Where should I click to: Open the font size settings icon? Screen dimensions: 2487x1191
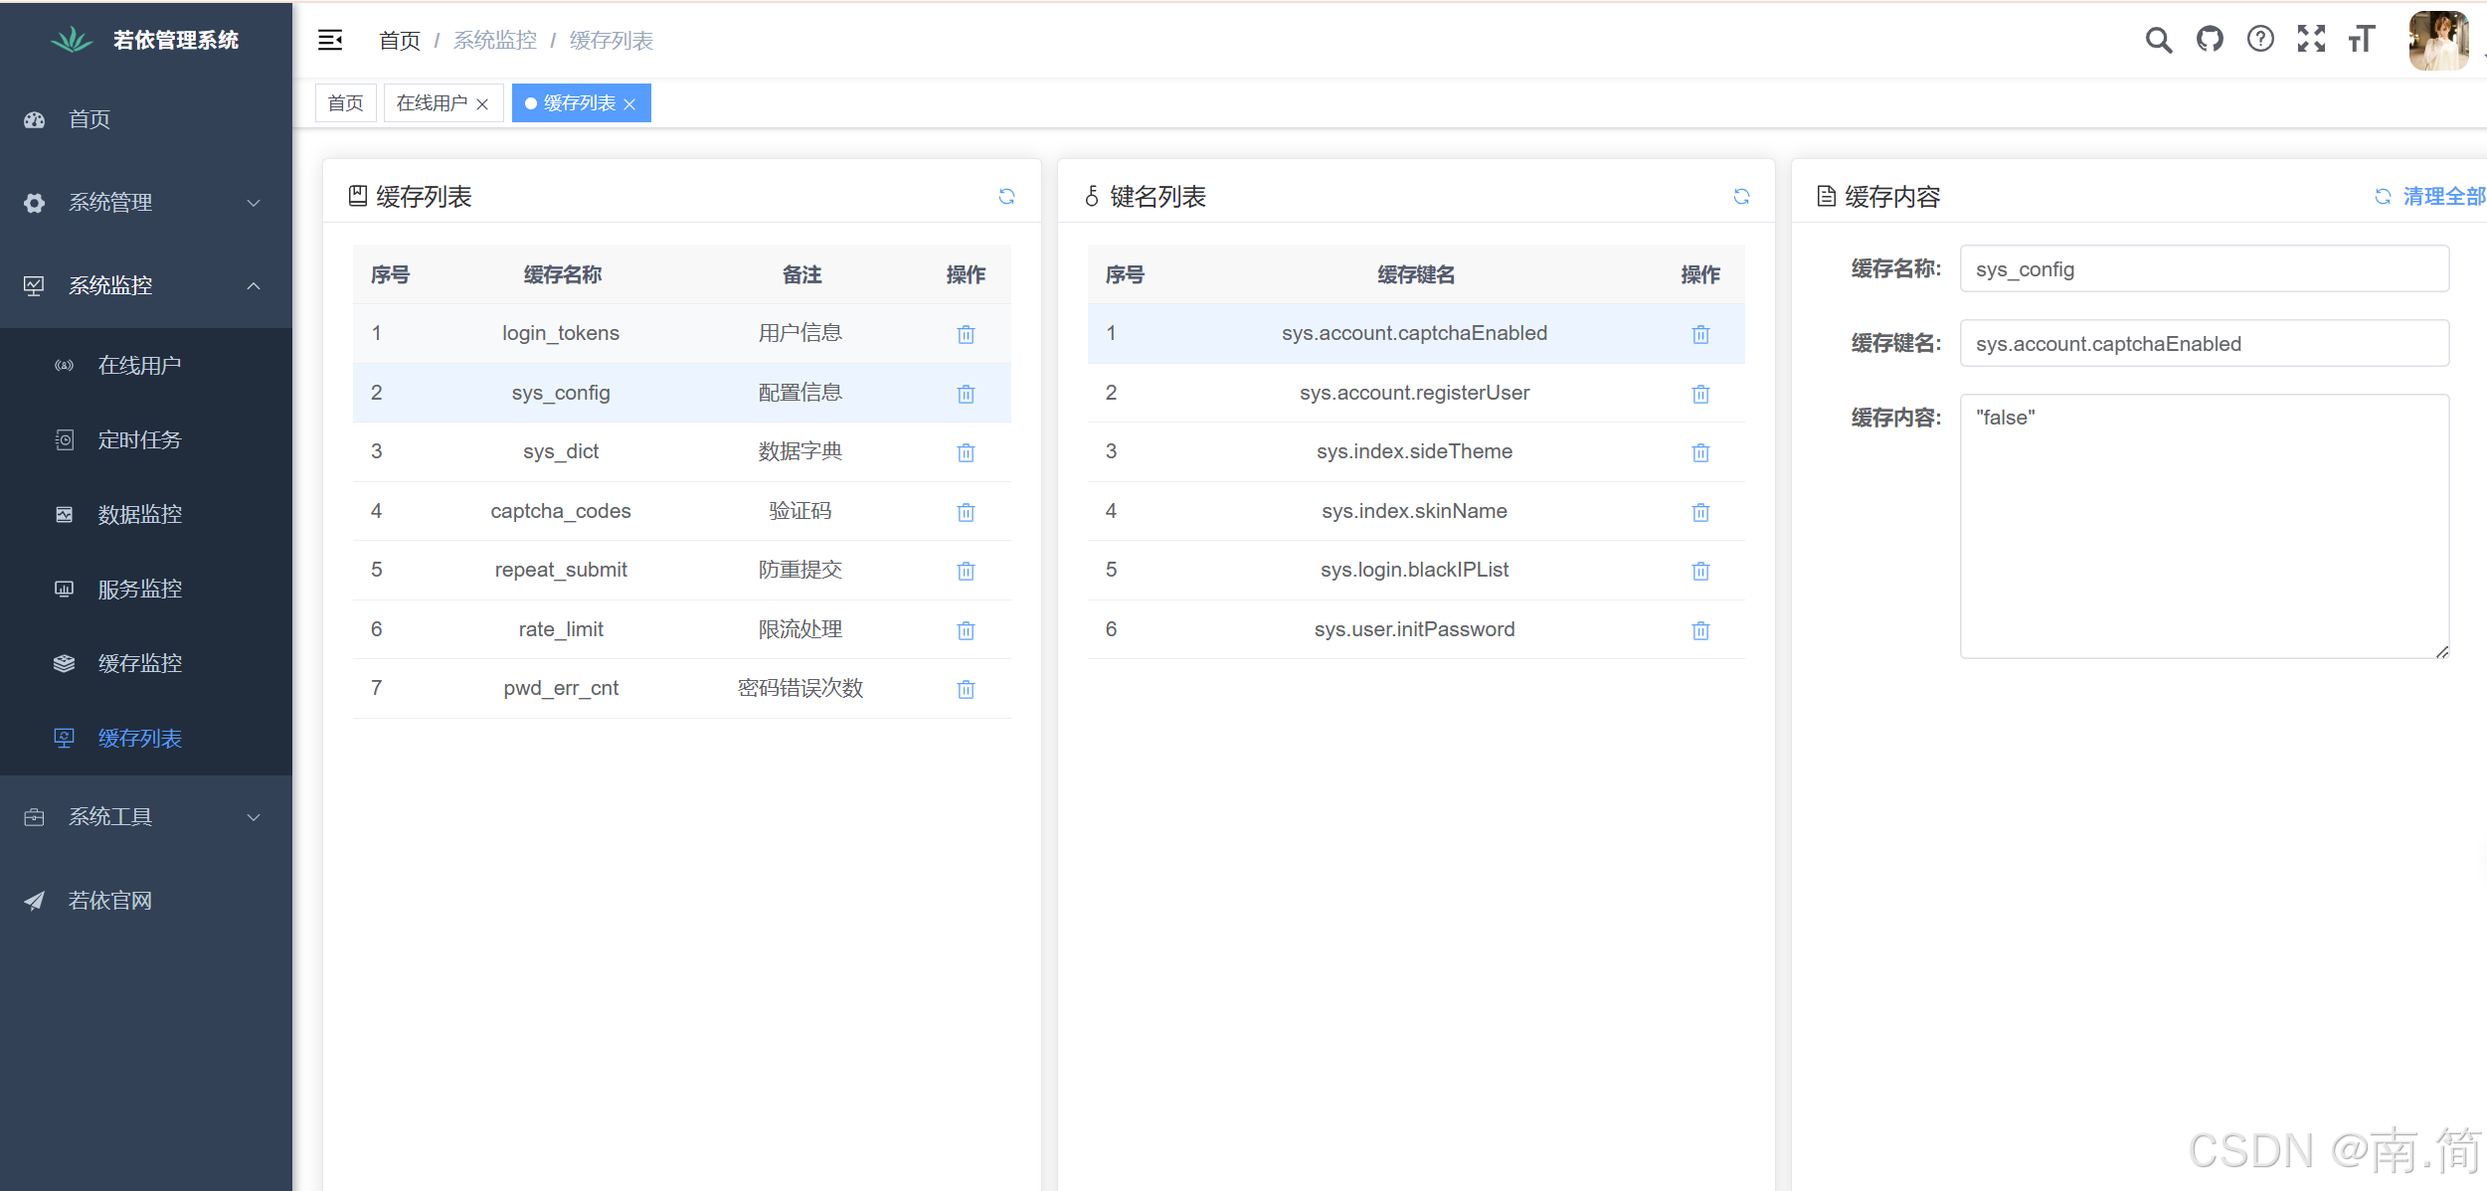[x=2362, y=40]
